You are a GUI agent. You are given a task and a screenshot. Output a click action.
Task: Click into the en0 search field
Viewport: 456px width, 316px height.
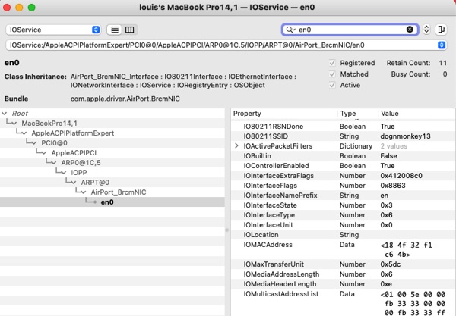click(x=350, y=30)
